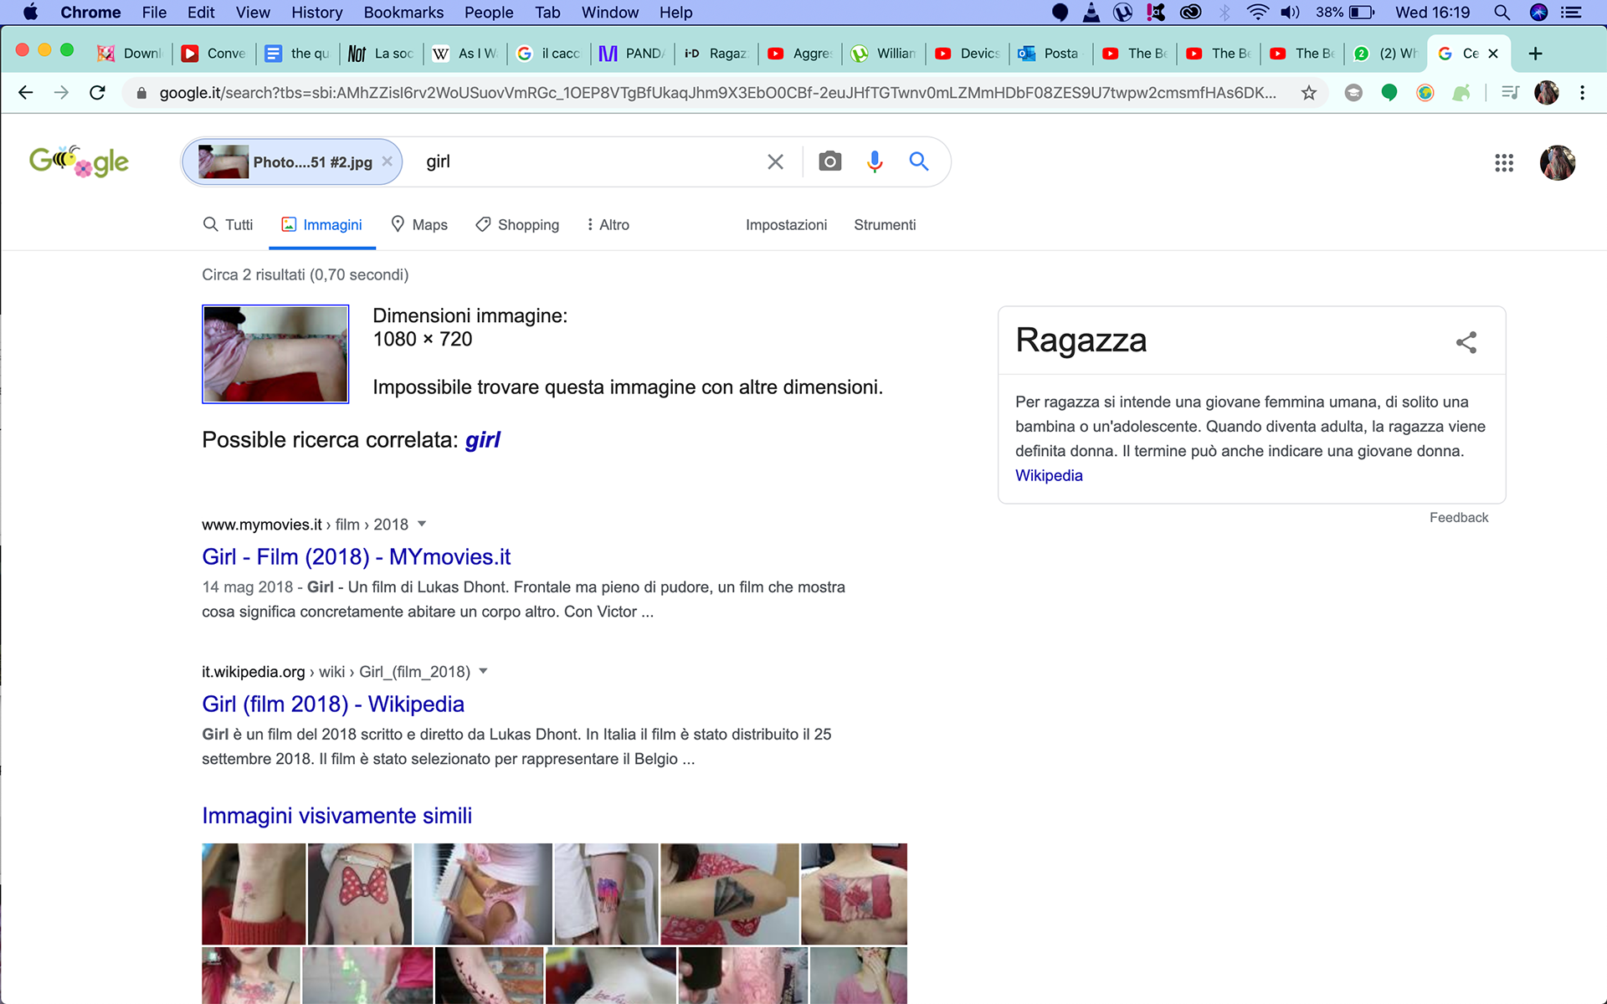Click the uploaded query image thumbnail
This screenshot has height=1004, width=1607.
pyautogui.click(x=275, y=354)
